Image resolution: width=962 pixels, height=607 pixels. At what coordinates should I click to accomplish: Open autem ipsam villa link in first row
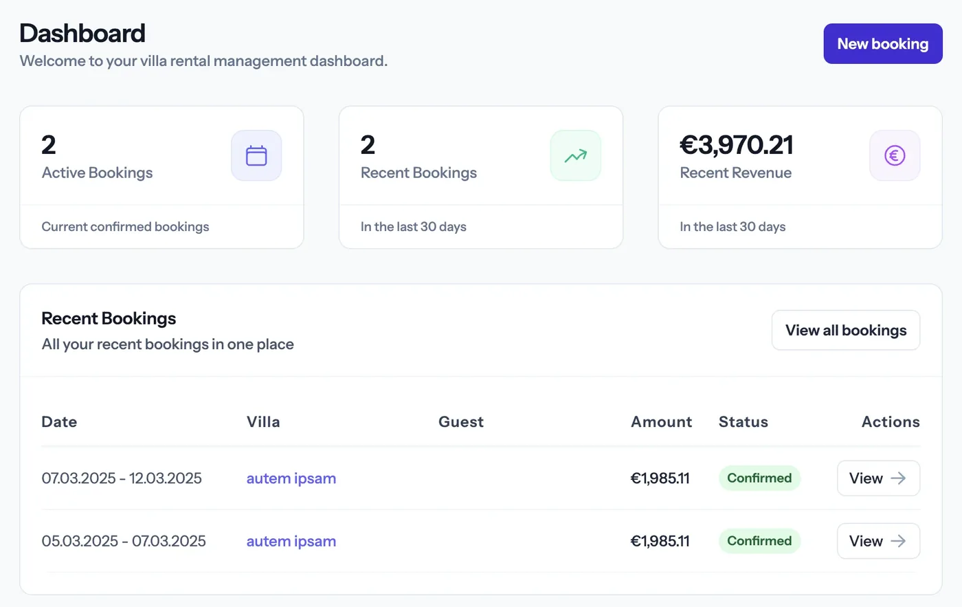click(x=291, y=478)
